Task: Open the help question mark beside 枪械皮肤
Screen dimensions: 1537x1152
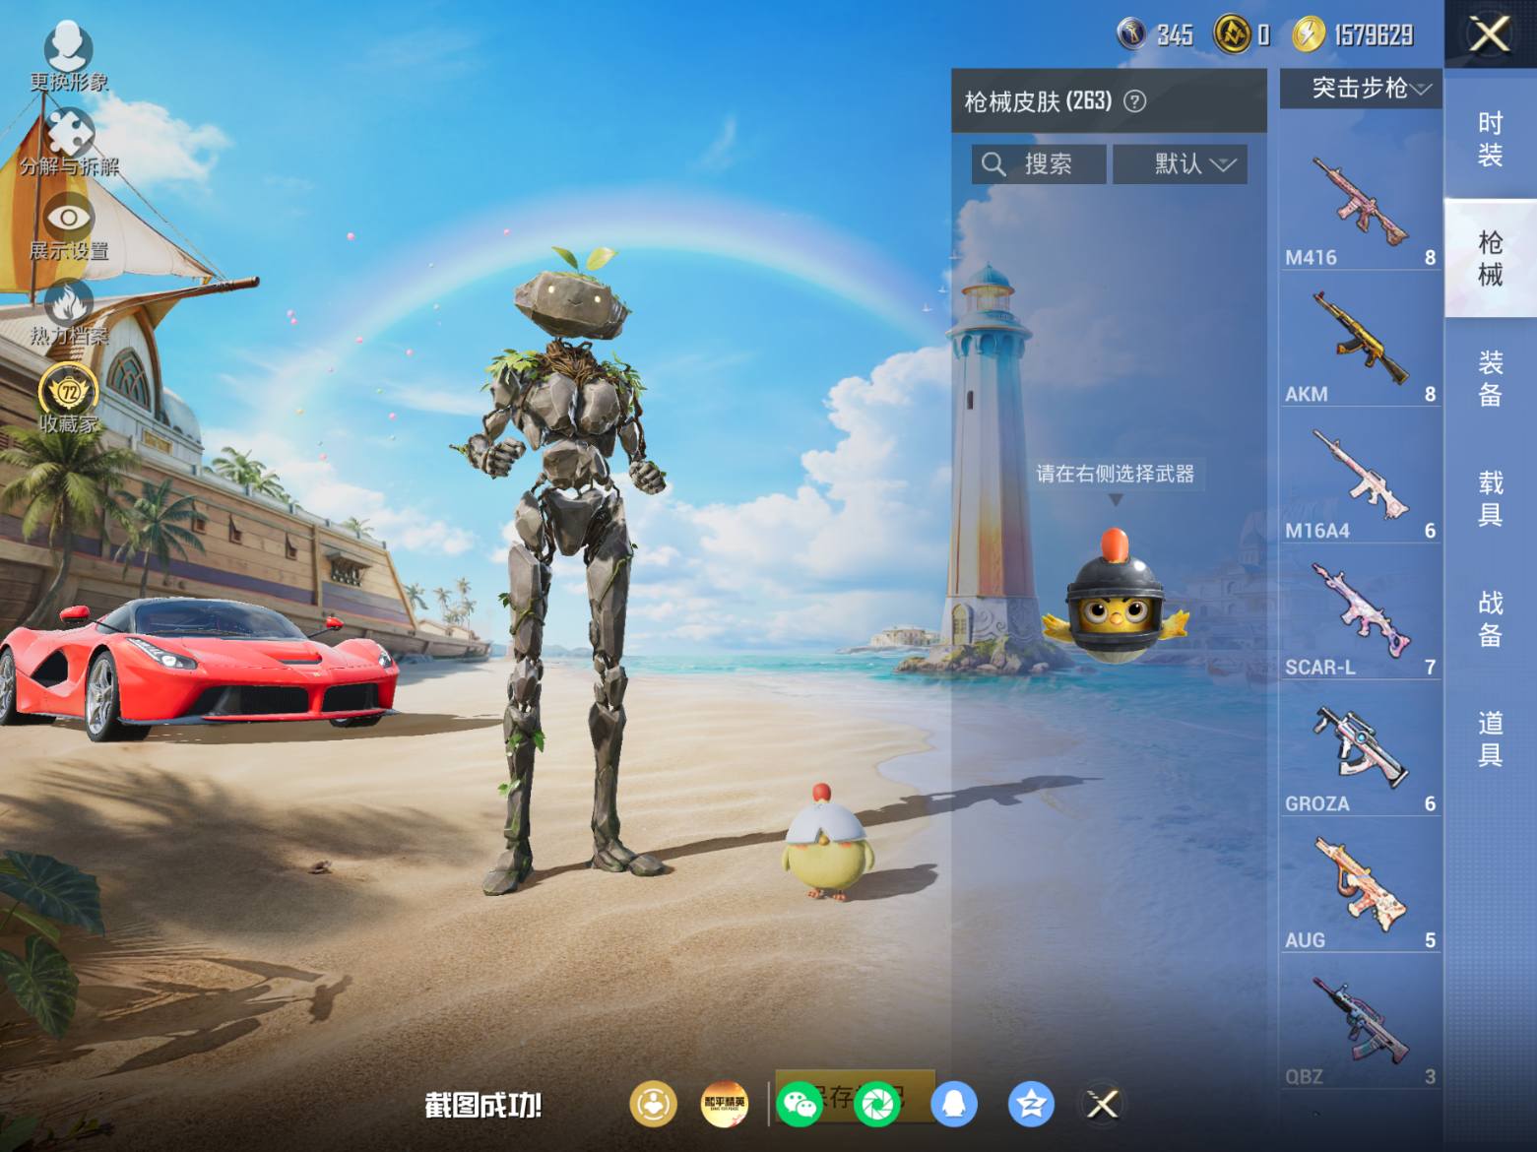Action: coord(1134,100)
